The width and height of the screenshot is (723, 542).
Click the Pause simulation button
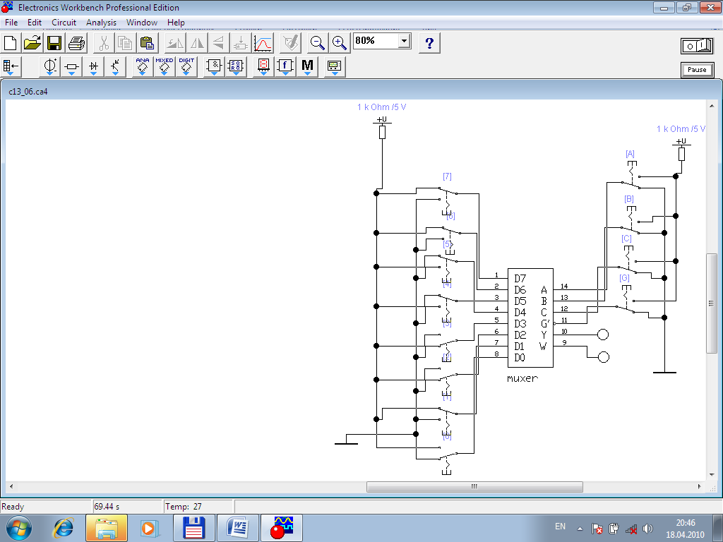click(x=697, y=70)
